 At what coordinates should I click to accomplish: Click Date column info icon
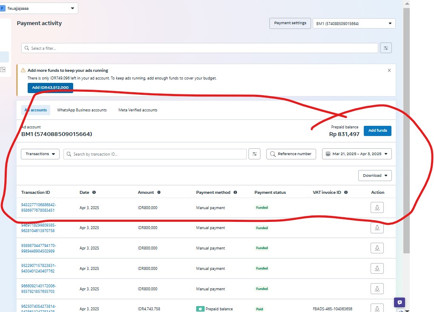coord(94,193)
